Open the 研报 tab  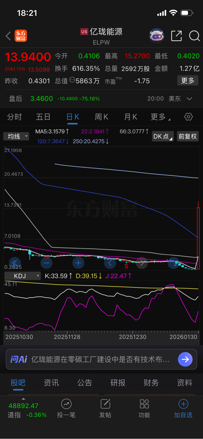[118, 383]
